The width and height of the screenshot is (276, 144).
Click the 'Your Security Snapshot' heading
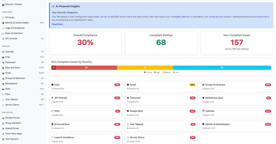(x=65, y=12)
